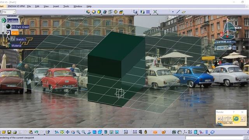Screen dimensions: 249x140
Task: Select the Pocket tool icon
Action: 94,12
